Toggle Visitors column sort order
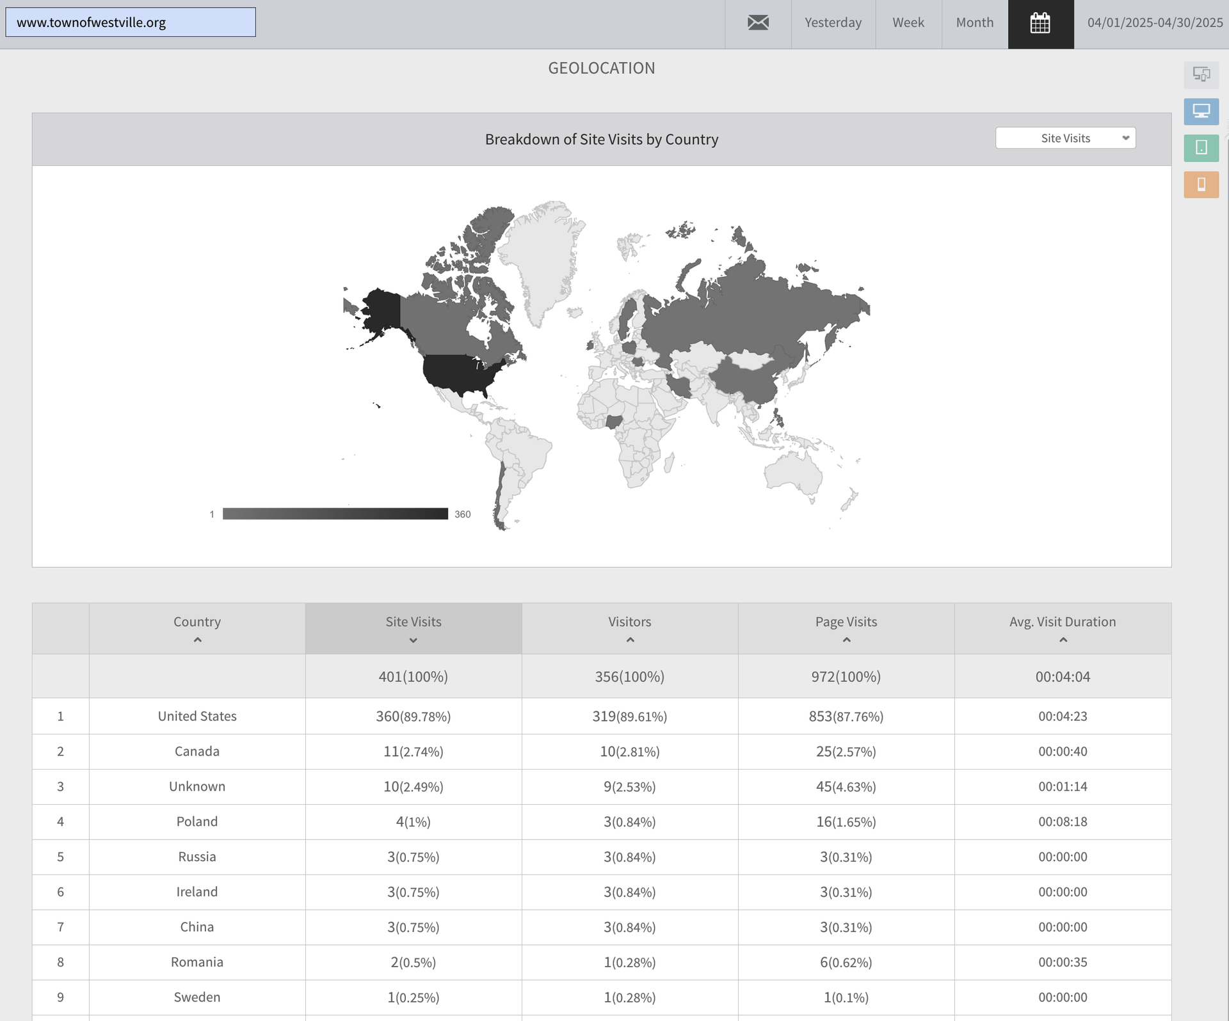1229x1021 pixels. (630, 640)
